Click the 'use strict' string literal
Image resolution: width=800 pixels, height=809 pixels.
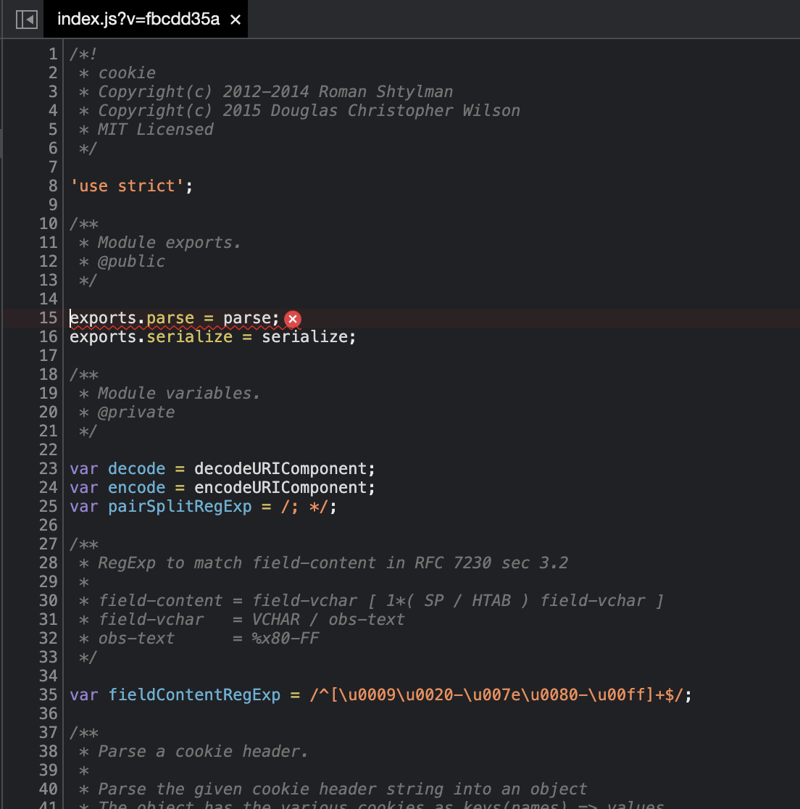pyautogui.click(x=127, y=186)
